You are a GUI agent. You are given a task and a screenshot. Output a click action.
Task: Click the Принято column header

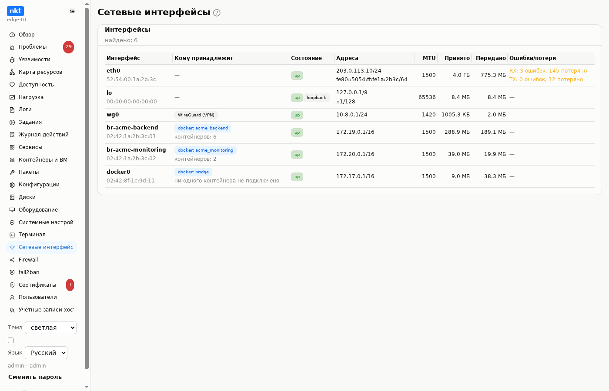point(457,58)
